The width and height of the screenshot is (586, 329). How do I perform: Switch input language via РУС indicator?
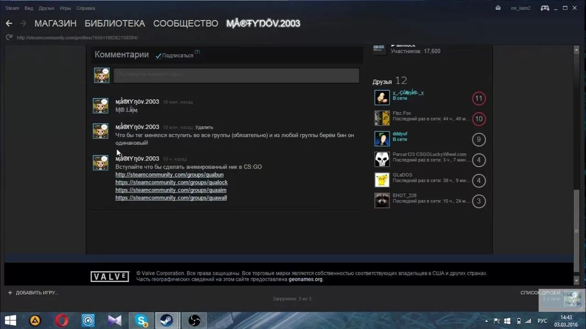tap(542, 321)
